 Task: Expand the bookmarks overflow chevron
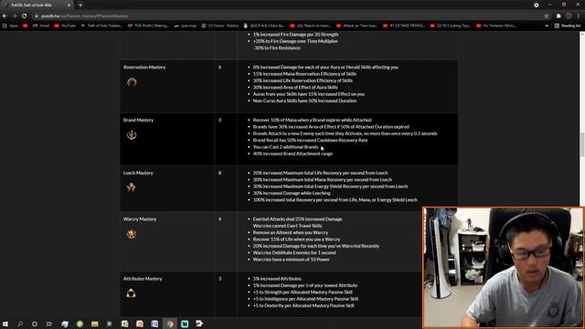click(x=547, y=26)
